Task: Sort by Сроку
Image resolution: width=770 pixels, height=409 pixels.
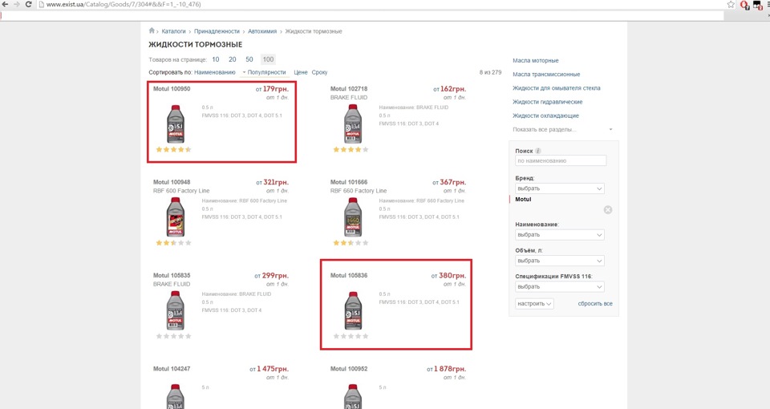Action: (x=319, y=72)
